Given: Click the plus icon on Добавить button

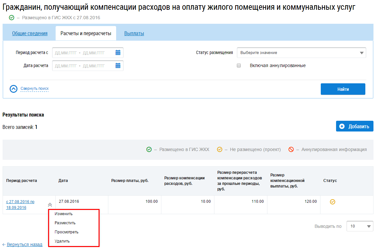Looking at the screenshot, I should click(x=342, y=126).
